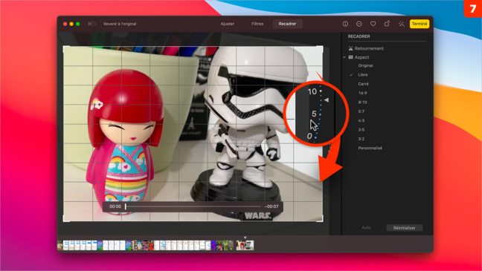
Task: Click the Terminé button
Action: point(420,24)
